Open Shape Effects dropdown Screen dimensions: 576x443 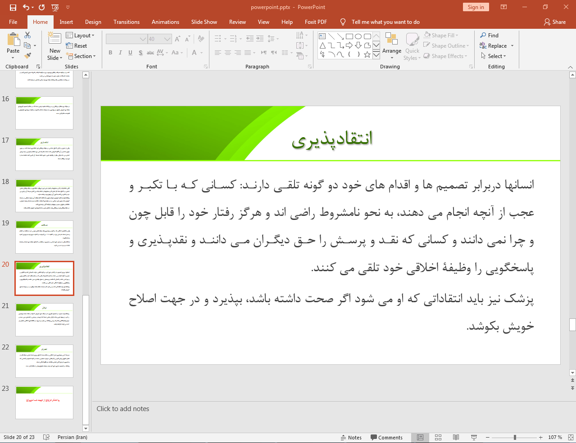[445, 56]
